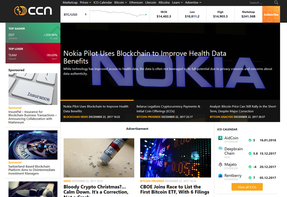Click the Majato ICO name
Image resolution: width=287 pixels, height=197 pixels.
point(231,164)
